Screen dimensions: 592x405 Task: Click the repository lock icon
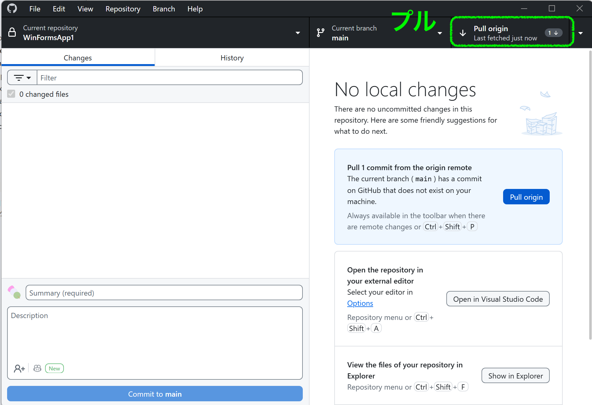point(12,32)
